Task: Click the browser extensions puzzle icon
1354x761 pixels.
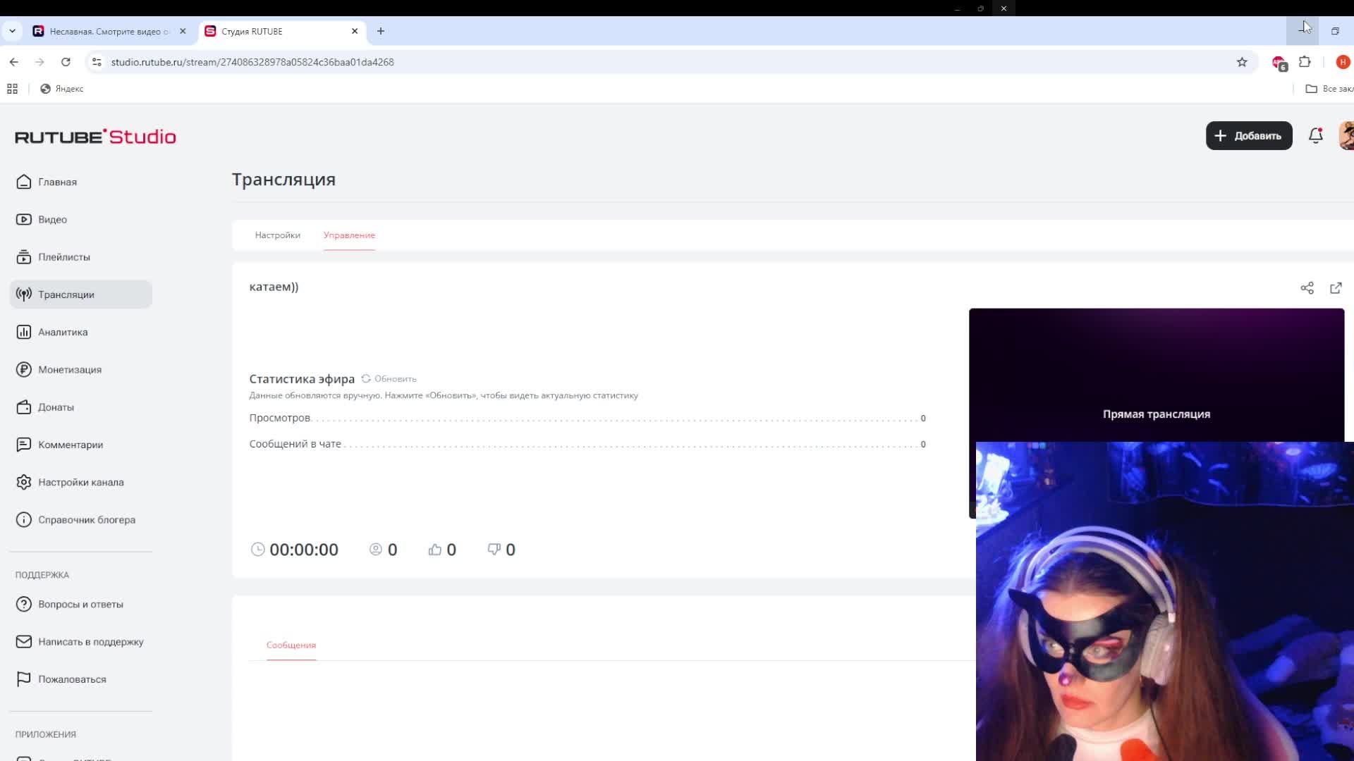Action: (x=1305, y=62)
